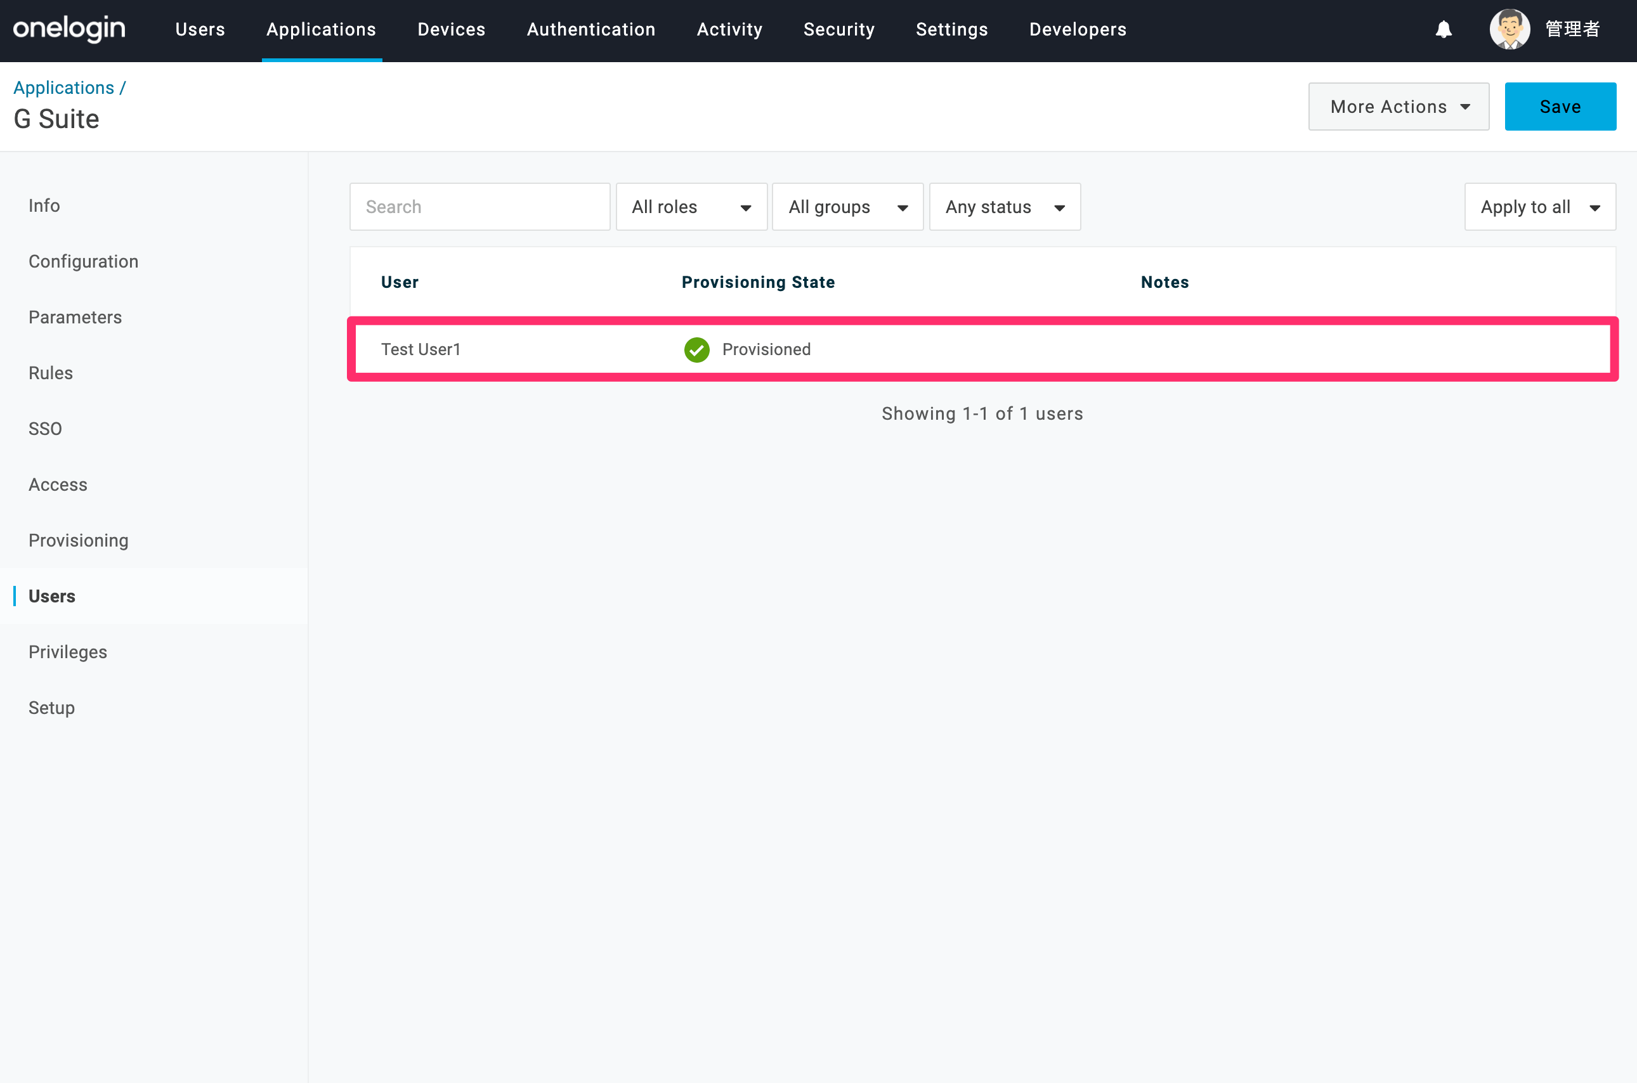The height and width of the screenshot is (1083, 1637).
Task: Expand the All groups filter
Action: (847, 207)
